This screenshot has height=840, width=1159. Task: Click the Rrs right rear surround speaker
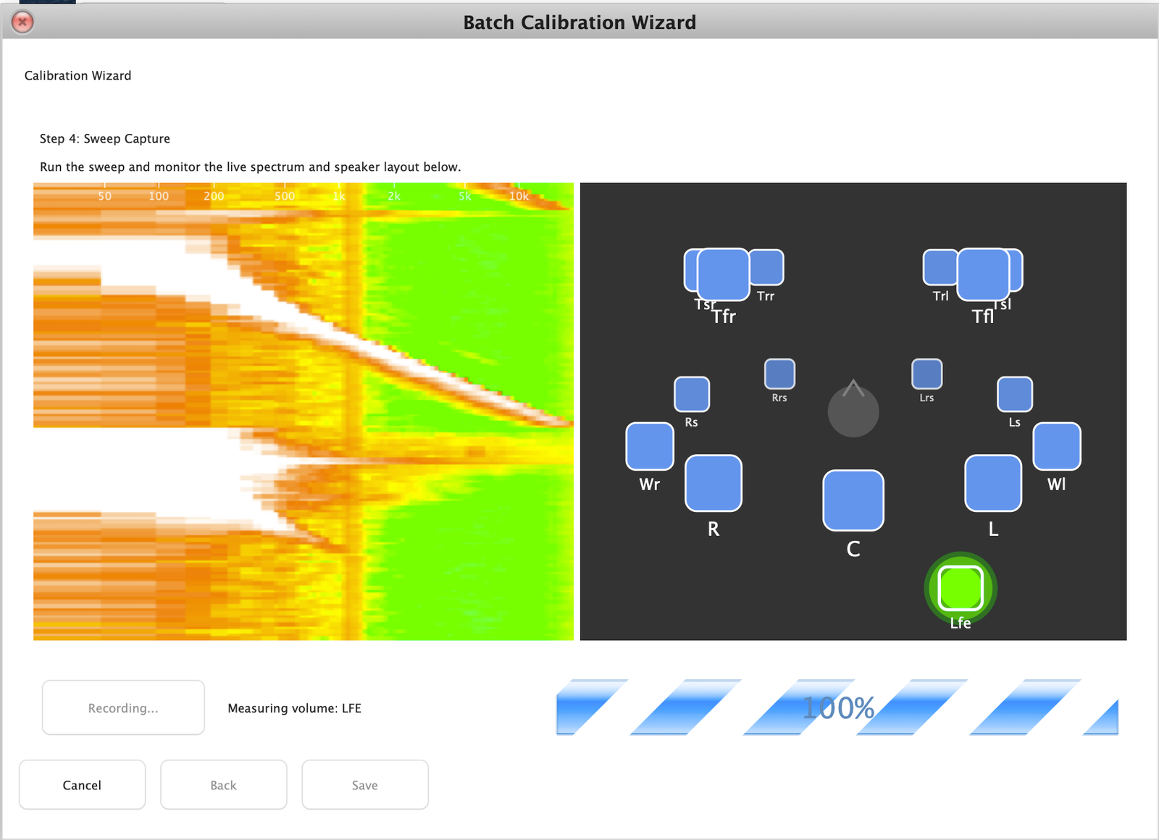pos(779,374)
